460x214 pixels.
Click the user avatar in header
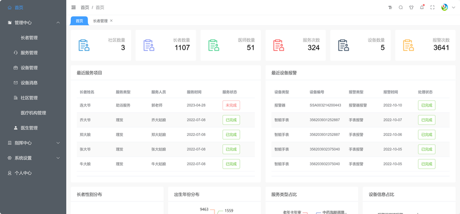click(444, 7)
